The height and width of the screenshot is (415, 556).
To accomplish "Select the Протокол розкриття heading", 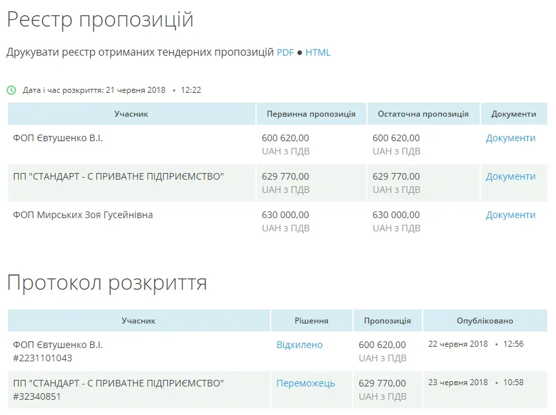I will [107, 283].
